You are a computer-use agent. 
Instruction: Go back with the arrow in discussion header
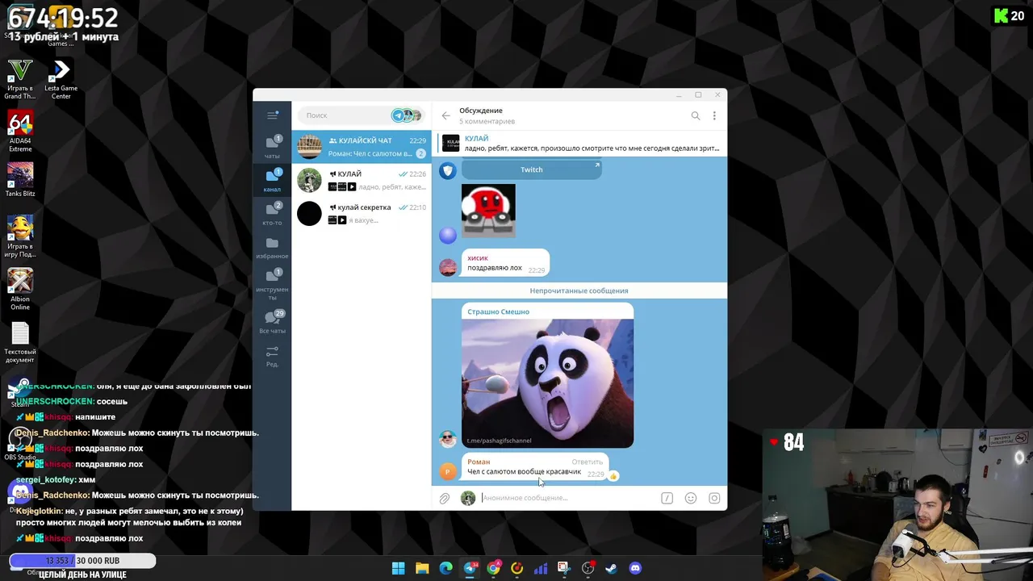point(445,115)
